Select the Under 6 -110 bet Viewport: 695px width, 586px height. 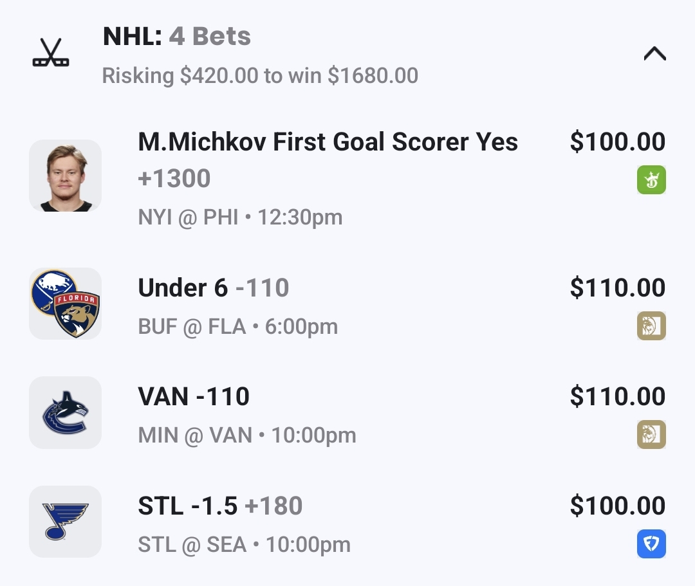213,288
